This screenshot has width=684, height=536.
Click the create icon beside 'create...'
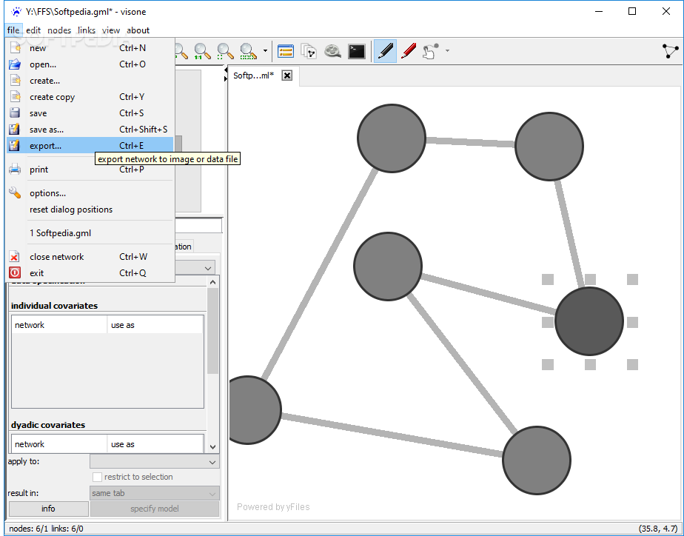(x=15, y=80)
